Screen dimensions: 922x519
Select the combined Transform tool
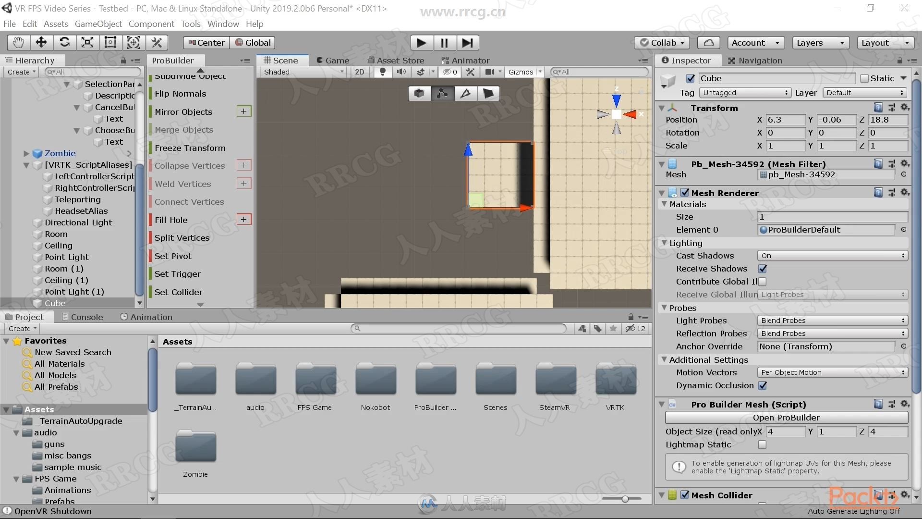133,43
